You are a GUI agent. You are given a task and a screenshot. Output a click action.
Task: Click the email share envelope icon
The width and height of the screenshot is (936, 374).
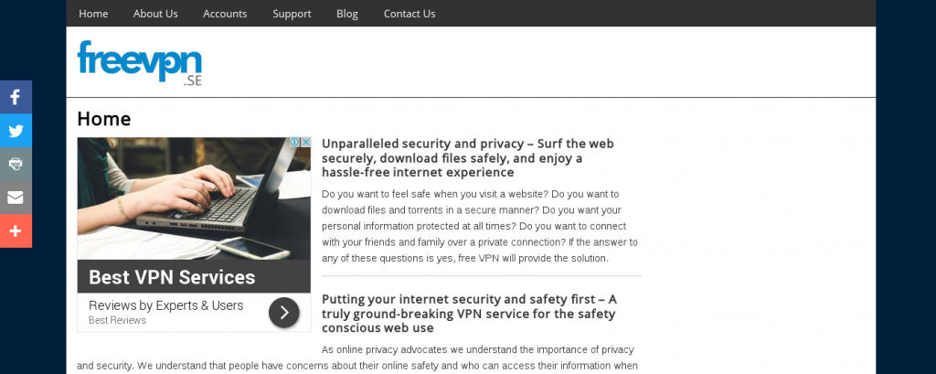[16, 198]
